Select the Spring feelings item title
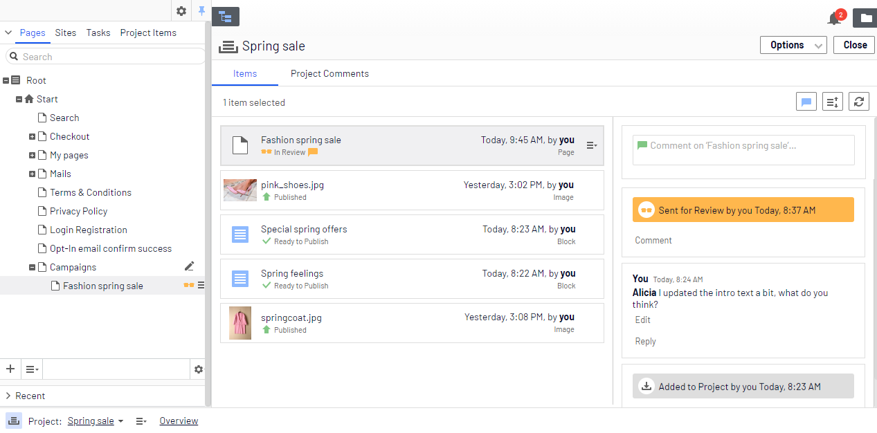Viewport: 877px width, 433px height. (x=292, y=273)
